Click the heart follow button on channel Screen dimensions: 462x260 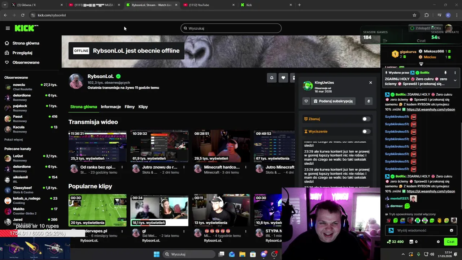coord(283,78)
